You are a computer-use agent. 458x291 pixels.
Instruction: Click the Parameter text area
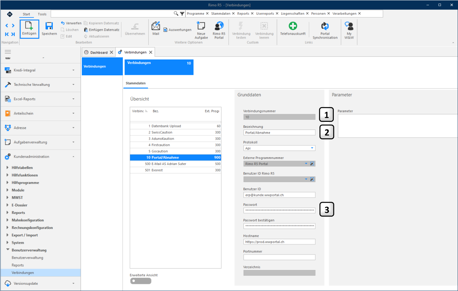coord(398,126)
